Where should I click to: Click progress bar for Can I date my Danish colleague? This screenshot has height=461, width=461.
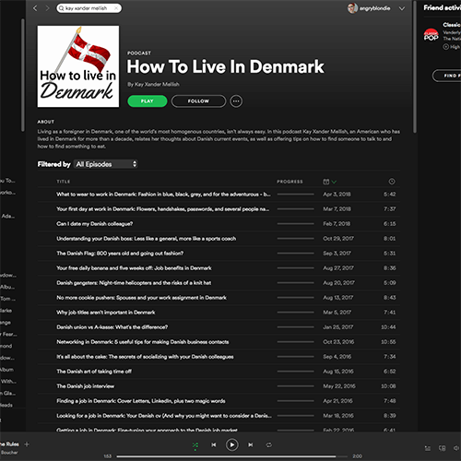(295, 224)
